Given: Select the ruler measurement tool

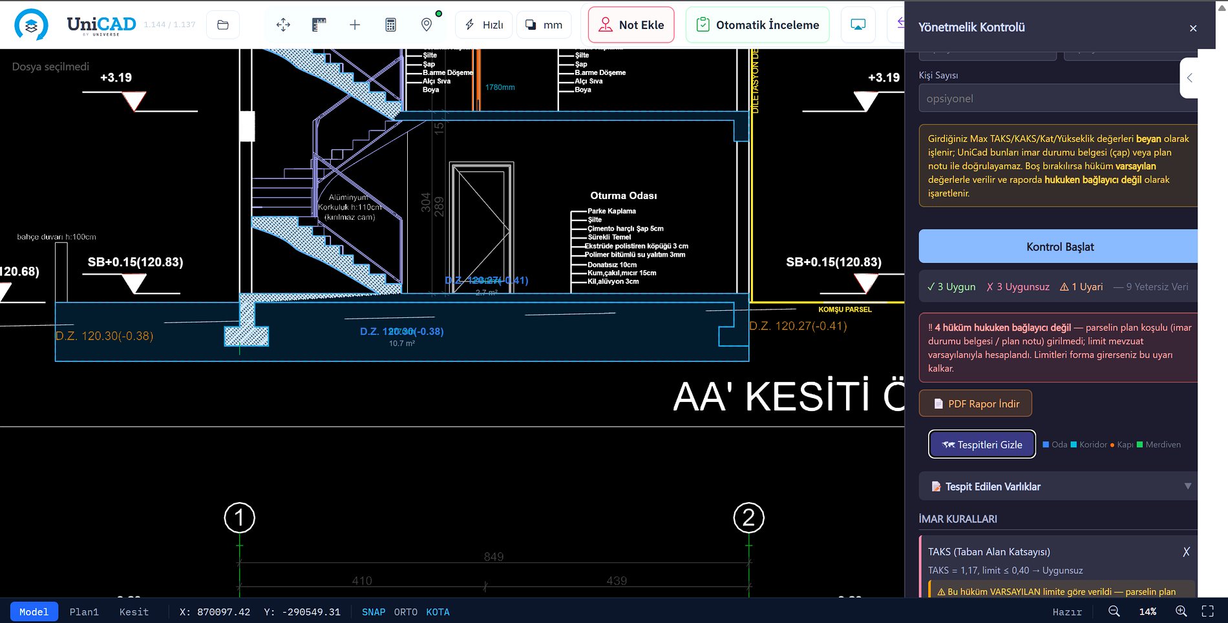Looking at the screenshot, I should tap(319, 25).
